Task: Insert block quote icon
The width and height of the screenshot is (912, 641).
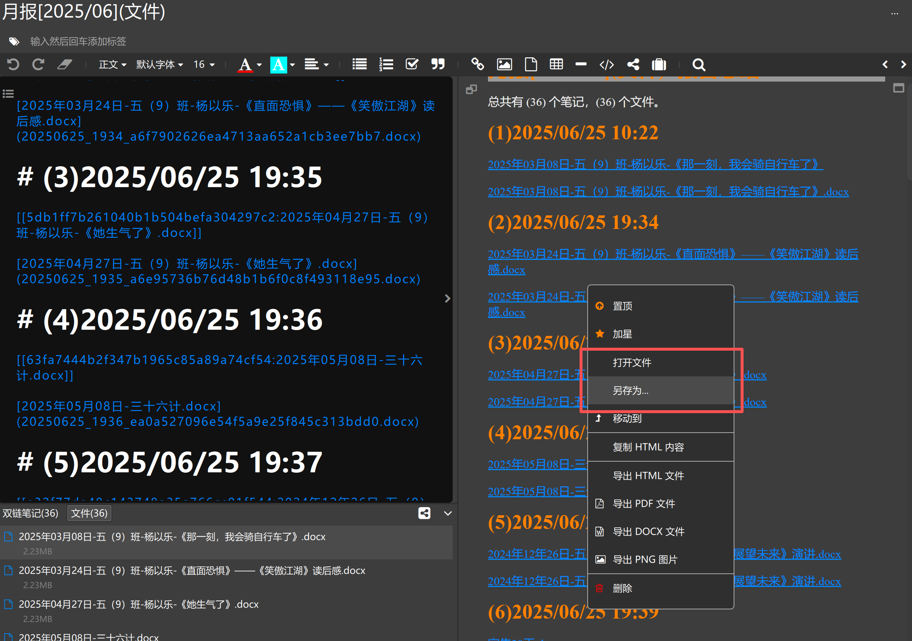Action: (x=438, y=64)
